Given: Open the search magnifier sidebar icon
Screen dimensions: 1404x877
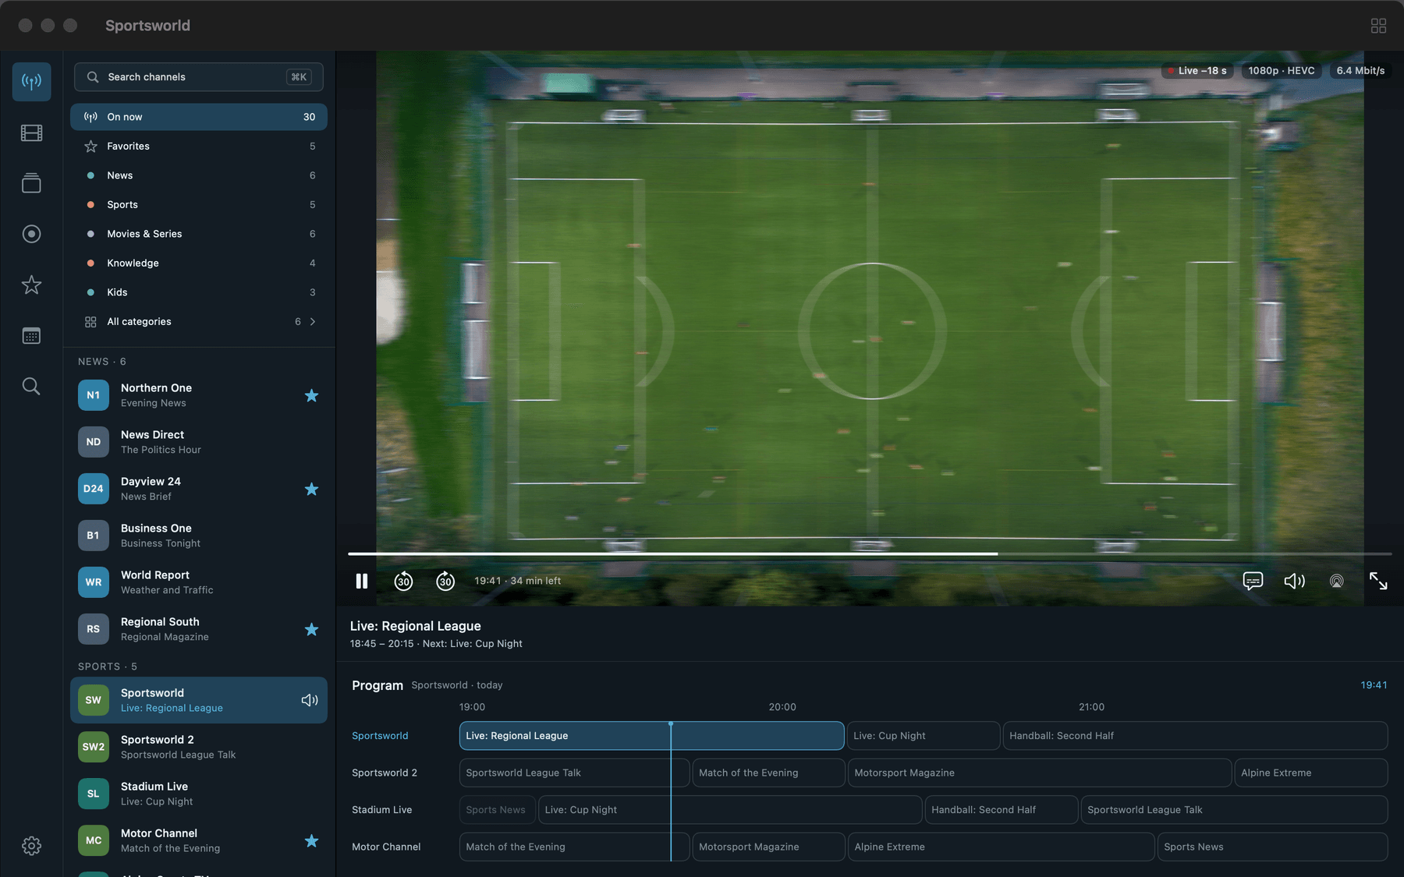Looking at the screenshot, I should 31,387.
